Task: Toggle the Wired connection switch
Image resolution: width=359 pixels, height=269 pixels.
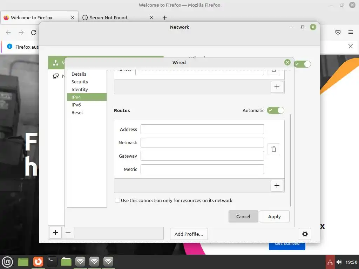Action: (303, 64)
